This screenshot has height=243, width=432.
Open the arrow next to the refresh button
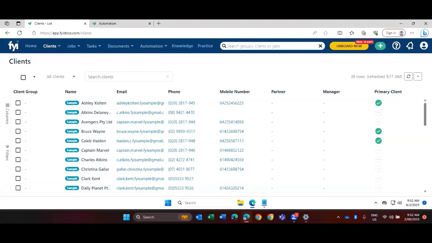pyautogui.click(x=418, y=76)
